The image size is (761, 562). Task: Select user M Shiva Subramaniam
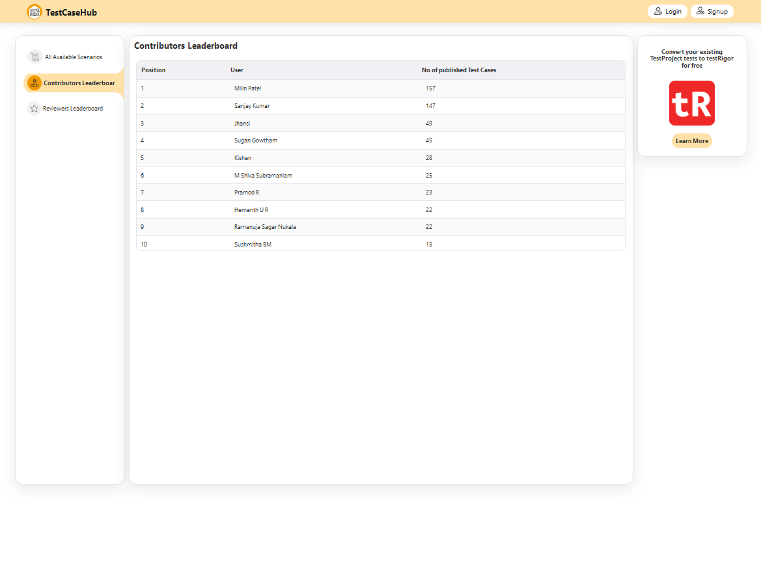[x=263, y=175]
